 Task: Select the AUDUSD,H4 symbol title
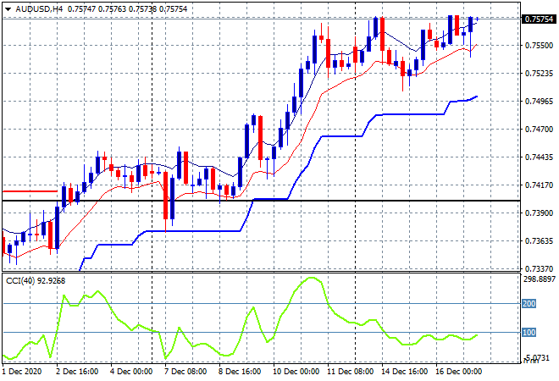click(39, 9)
